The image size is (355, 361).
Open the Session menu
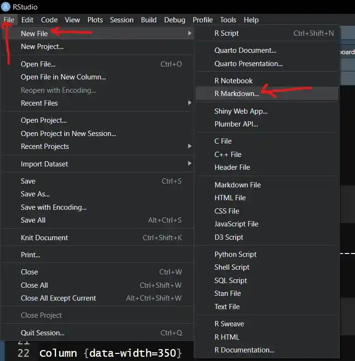pyautogui.click(x=122, y=20)
